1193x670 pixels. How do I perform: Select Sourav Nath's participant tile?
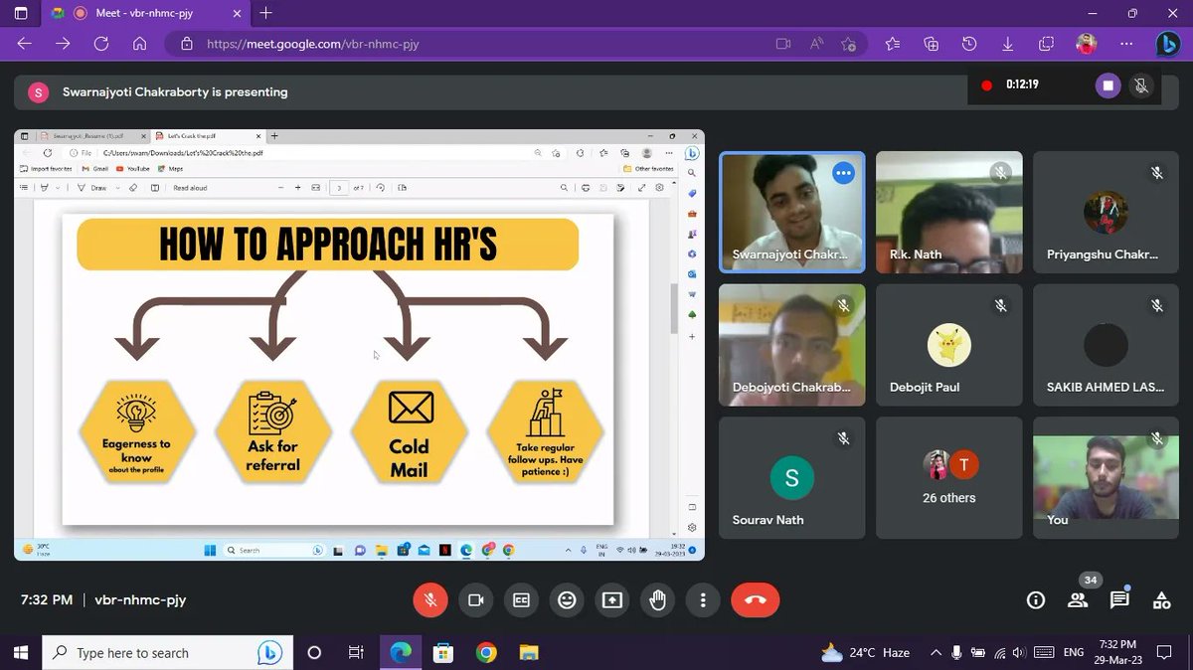(792, 477)
